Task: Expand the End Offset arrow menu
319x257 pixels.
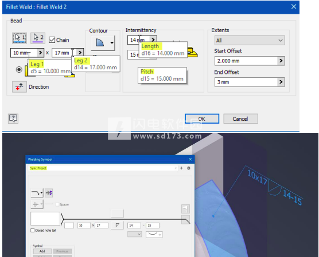Action: [x=281, y=82]
